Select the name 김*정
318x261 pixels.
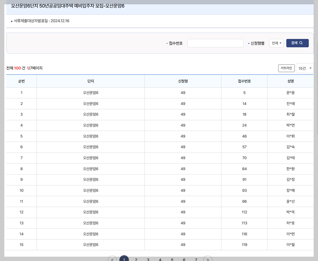coord(290,180)
